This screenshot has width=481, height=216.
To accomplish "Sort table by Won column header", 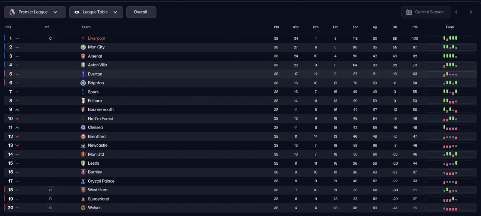I will (296, 27).
